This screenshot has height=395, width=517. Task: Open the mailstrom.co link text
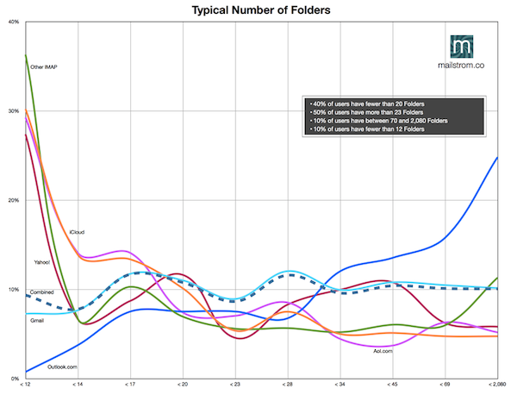[462, 65]
